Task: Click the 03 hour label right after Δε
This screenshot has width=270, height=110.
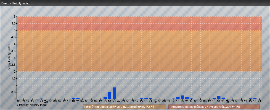Action: pos(123,101)
